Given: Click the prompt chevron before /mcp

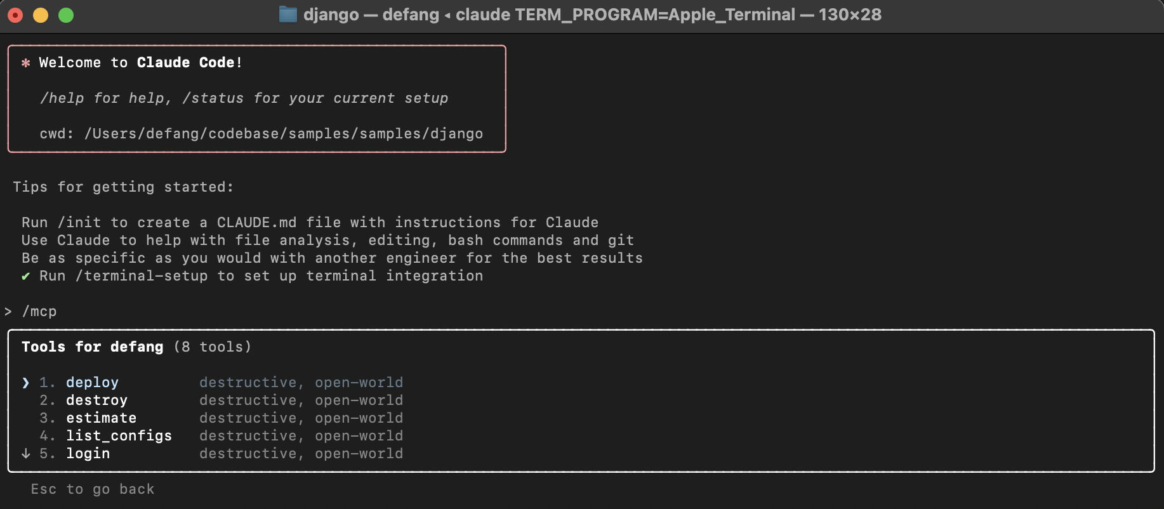Looking at the screenshot, I should click(x=8, y=312).
